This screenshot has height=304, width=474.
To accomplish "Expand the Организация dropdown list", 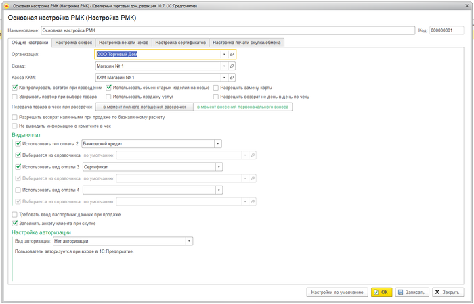I will [223, 54].
